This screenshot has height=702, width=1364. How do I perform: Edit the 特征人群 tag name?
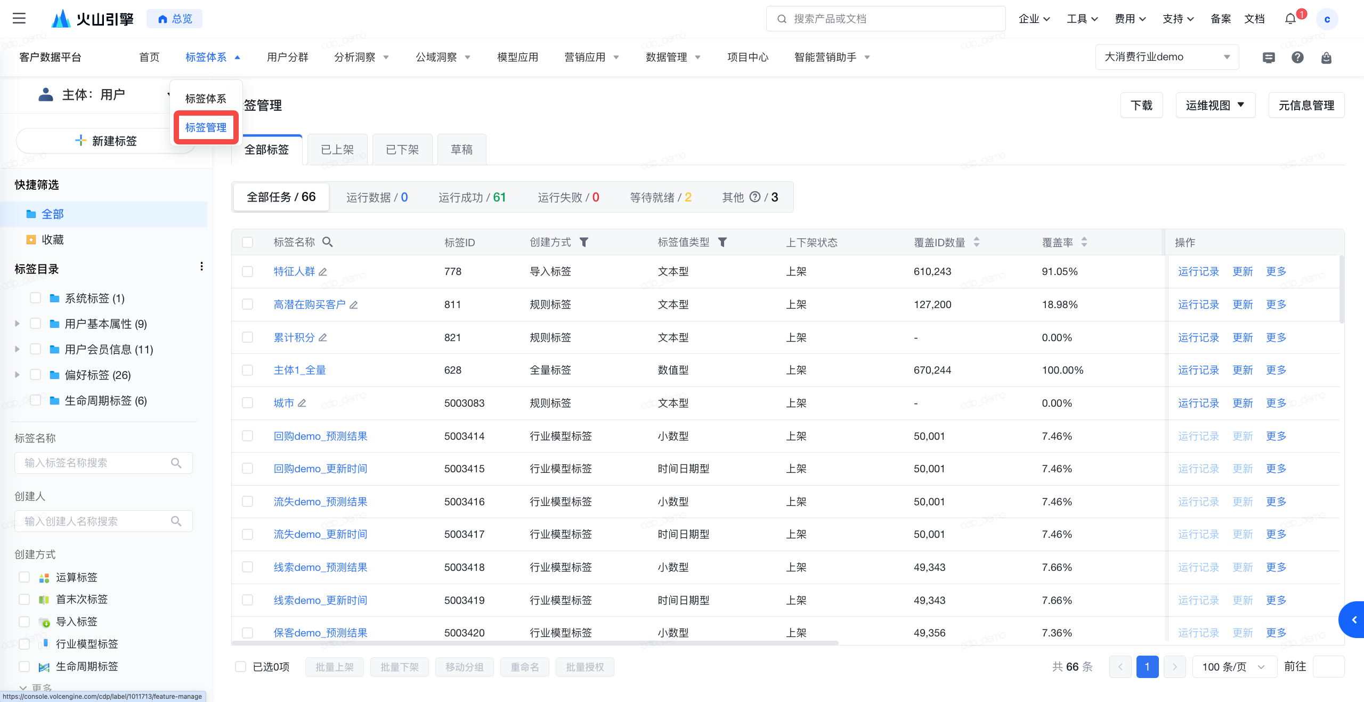(x=323, y=272)
